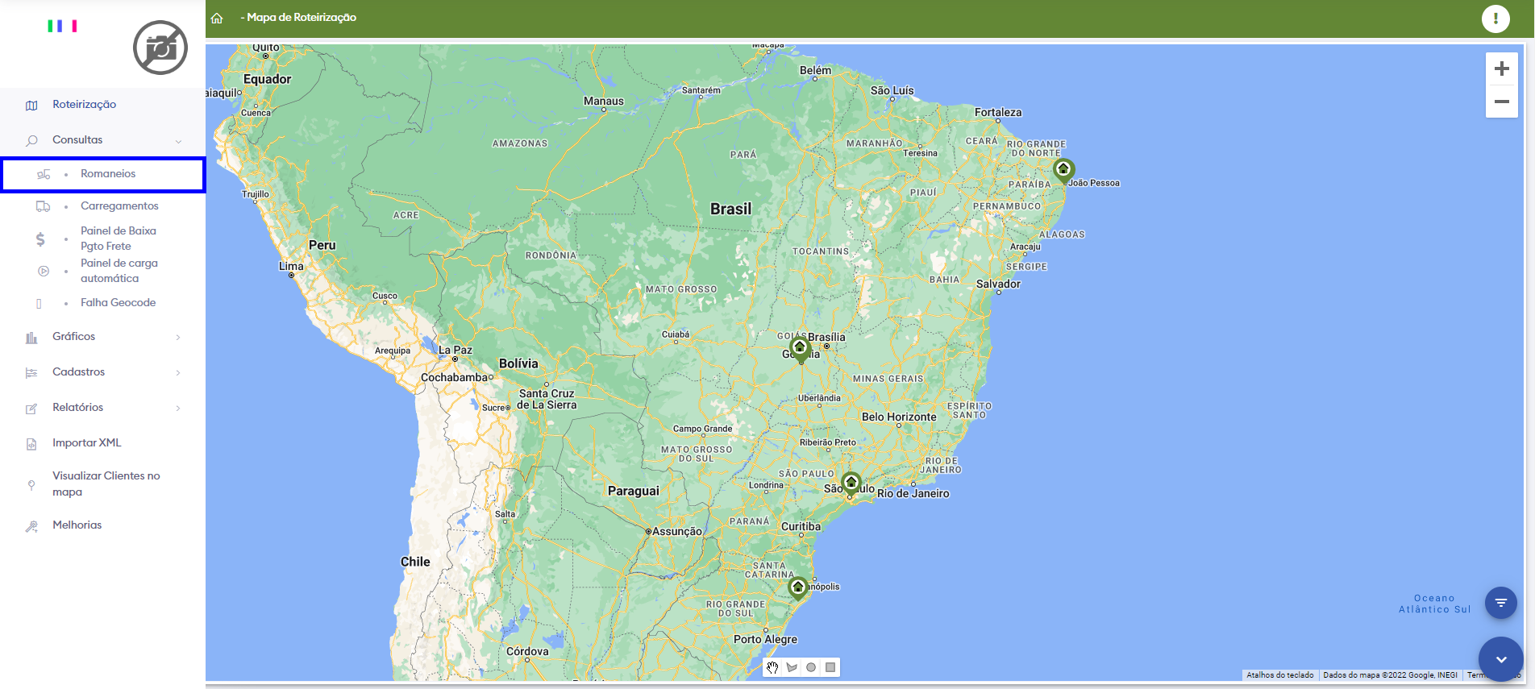The height and width of the screenshot is (689, 1535).
Task: Select the rectangle drawing tool
Action: coord(830,667)
